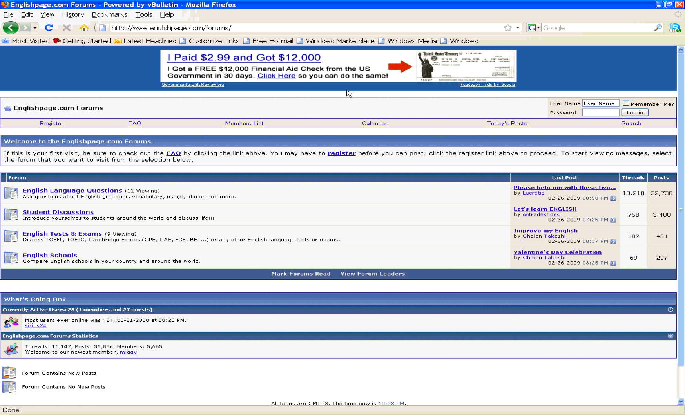Screen dimensions: 685x415
Task: Open the address bar history dropdown
Action: point(518,28)
